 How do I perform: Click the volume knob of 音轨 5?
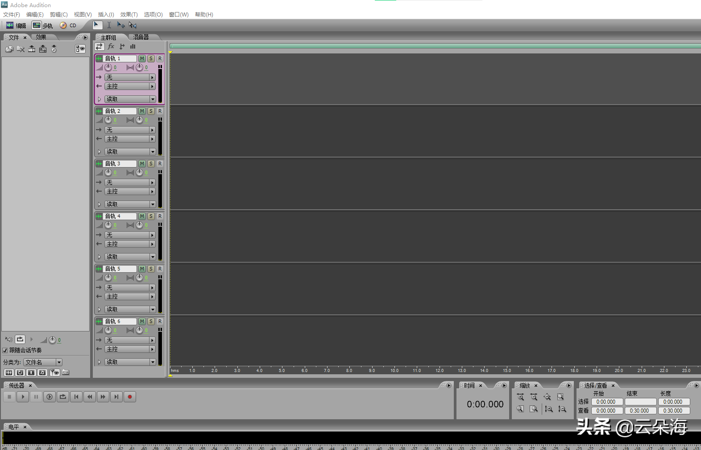point(108,278)
